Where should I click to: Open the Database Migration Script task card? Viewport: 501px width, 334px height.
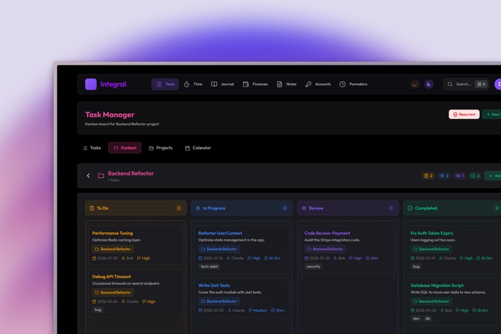point(454,302)
